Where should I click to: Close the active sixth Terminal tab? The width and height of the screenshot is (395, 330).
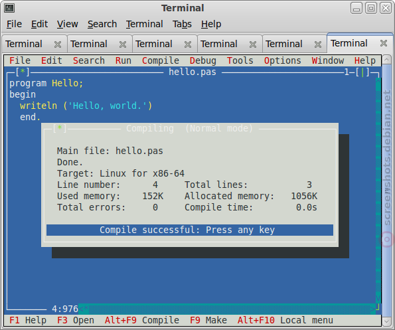[x=384, y=43]
